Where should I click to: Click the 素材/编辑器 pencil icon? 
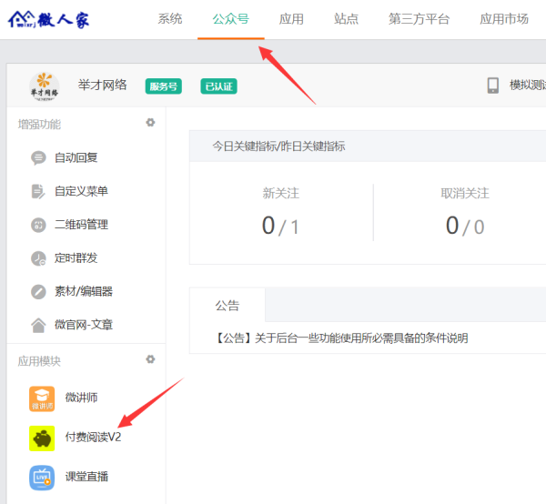pos(38,292)
